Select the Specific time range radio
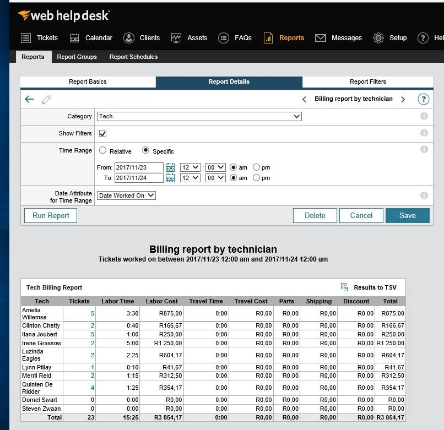The width and height of the screenshot is (444, 430). point(145,150)
